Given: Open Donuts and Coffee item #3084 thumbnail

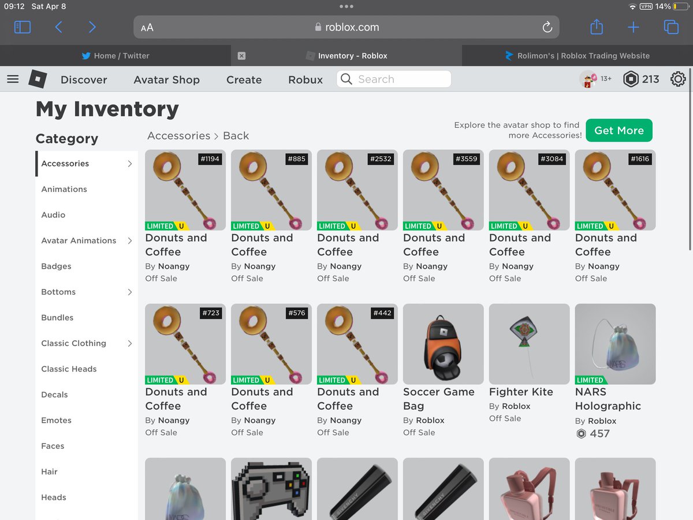Looking at the screenshot, I should point(530,190).
